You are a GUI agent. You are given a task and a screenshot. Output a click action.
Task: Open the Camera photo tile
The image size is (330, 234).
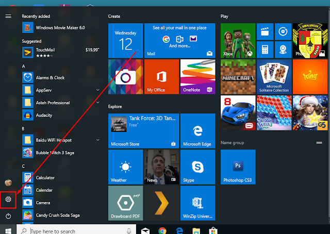pos(126,77)
